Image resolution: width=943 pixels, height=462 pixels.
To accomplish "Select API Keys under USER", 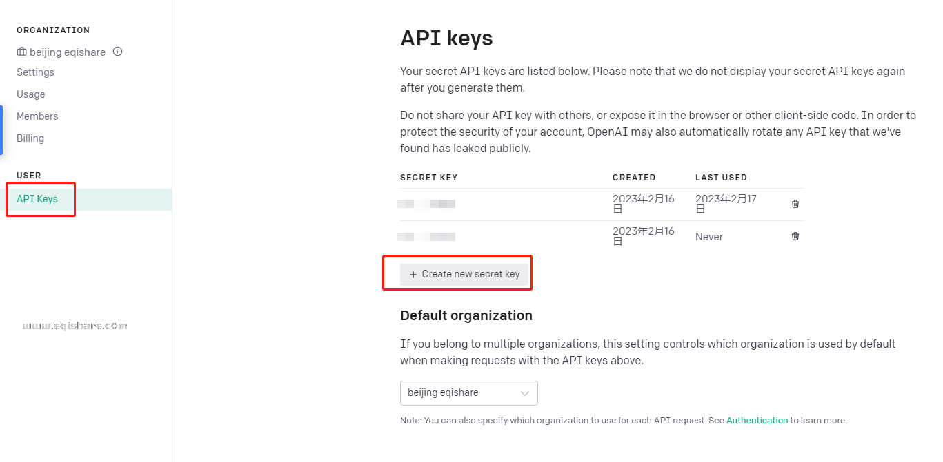I will (x=37, y=199).
